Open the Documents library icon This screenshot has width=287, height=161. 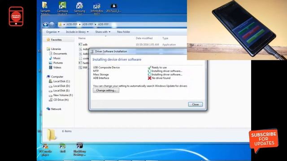click(51, 54)
